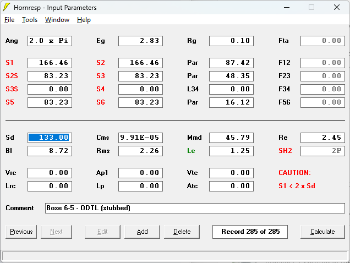Click the Comment field with Bose 6-5 text

click(x=195, y=208)
